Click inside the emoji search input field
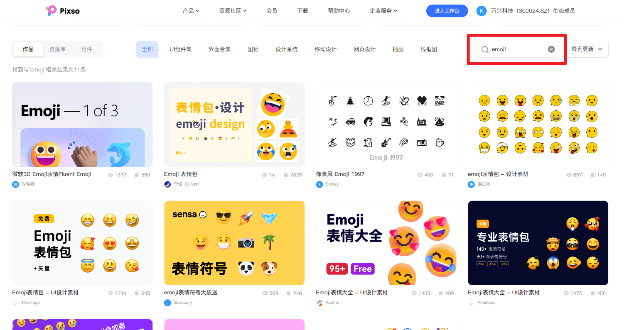Viewport: 624px width, 330px height. point(515,49)
